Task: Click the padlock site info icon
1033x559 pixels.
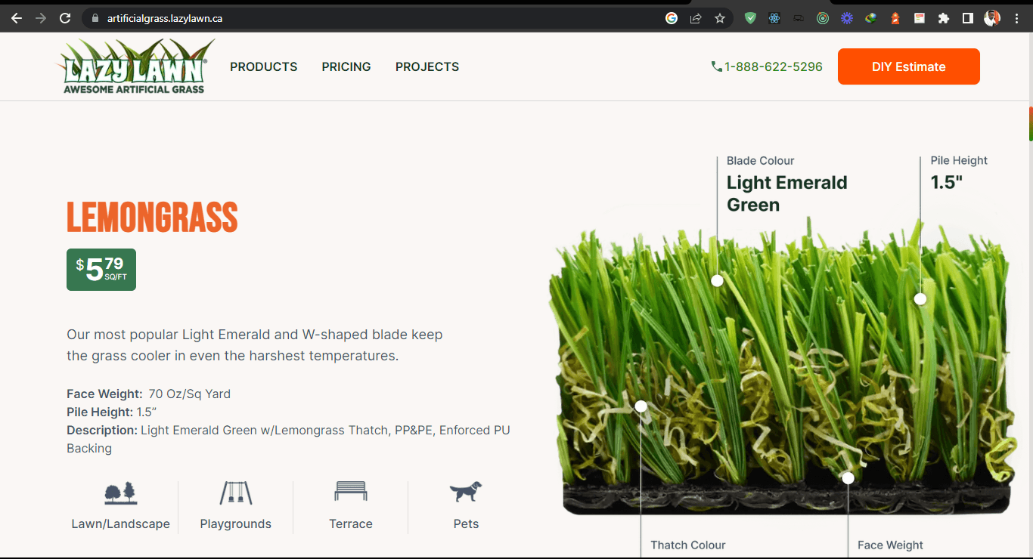Action: pyautogui.click(x=95, y=18)
